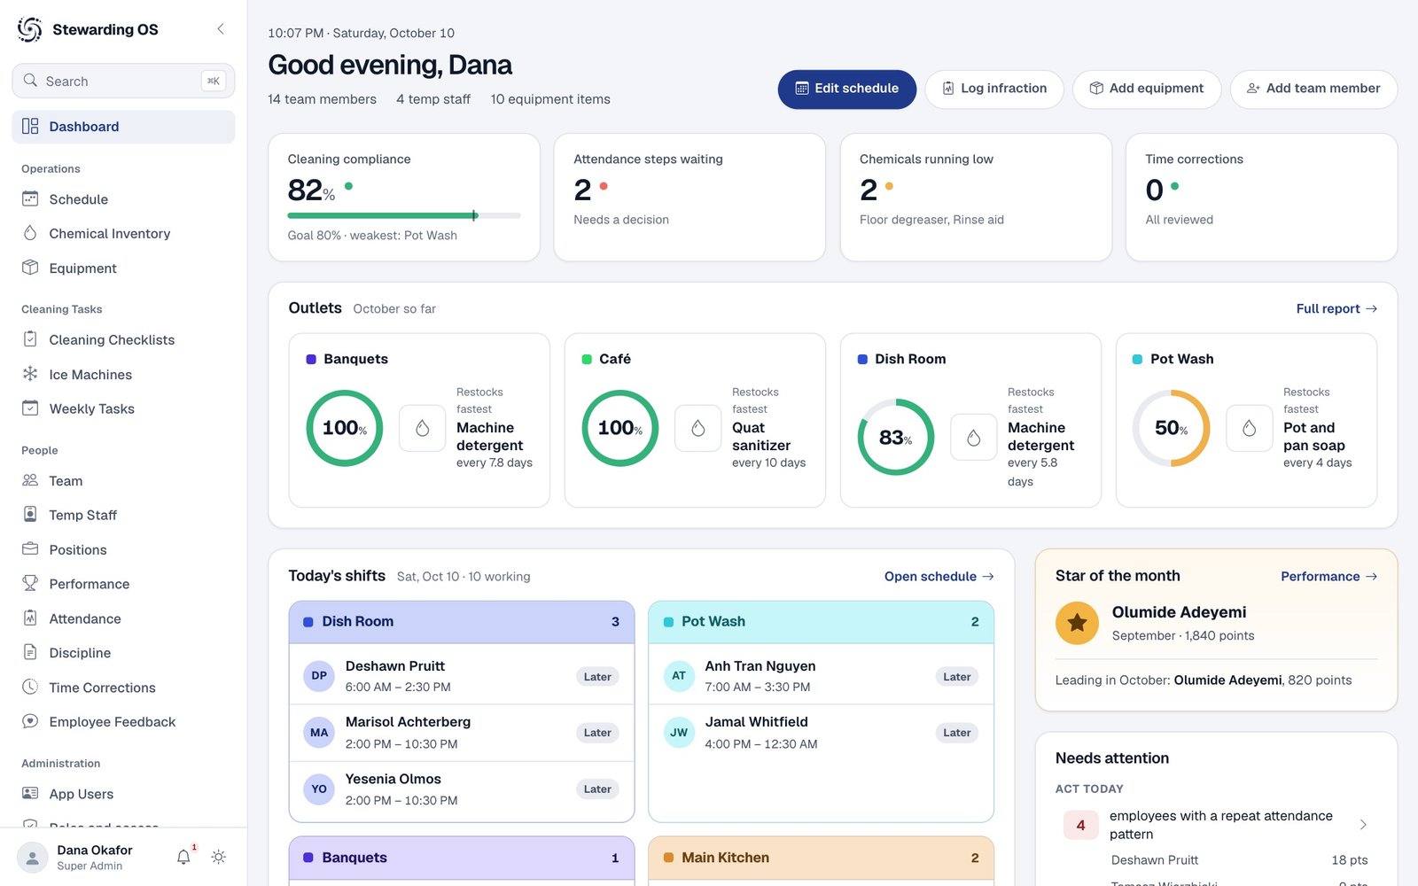Open the Performance link in Star card

(1329, 577)
